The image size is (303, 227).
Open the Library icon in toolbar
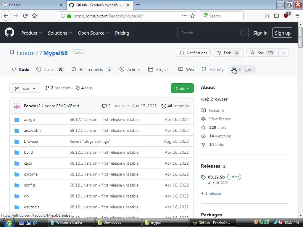click(x=267, y=16)
